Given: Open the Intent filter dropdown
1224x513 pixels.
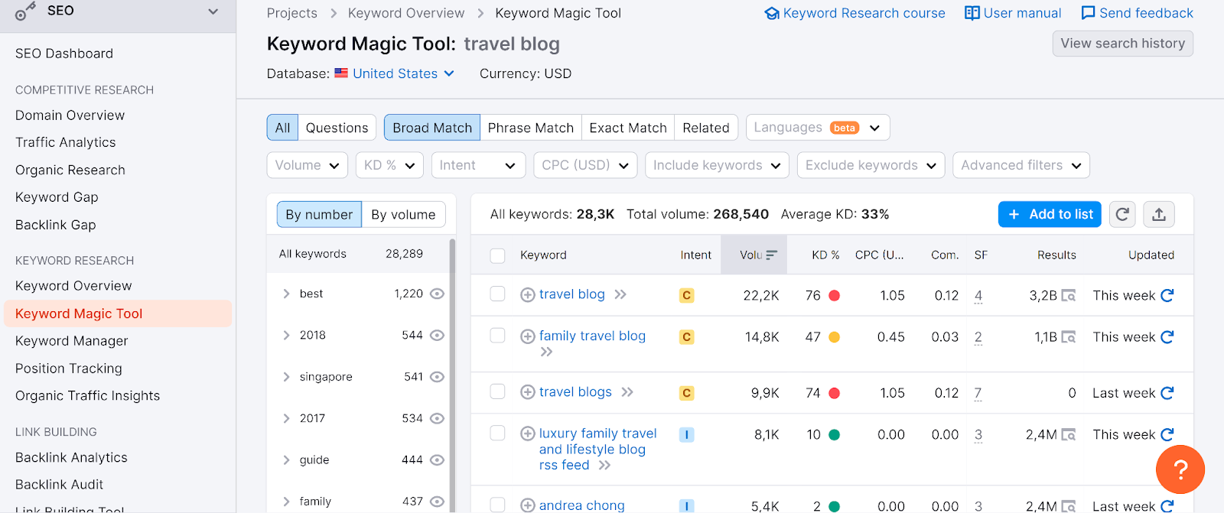Looking at the screenshot, I should pyautogui.click(x=478, y=165).
